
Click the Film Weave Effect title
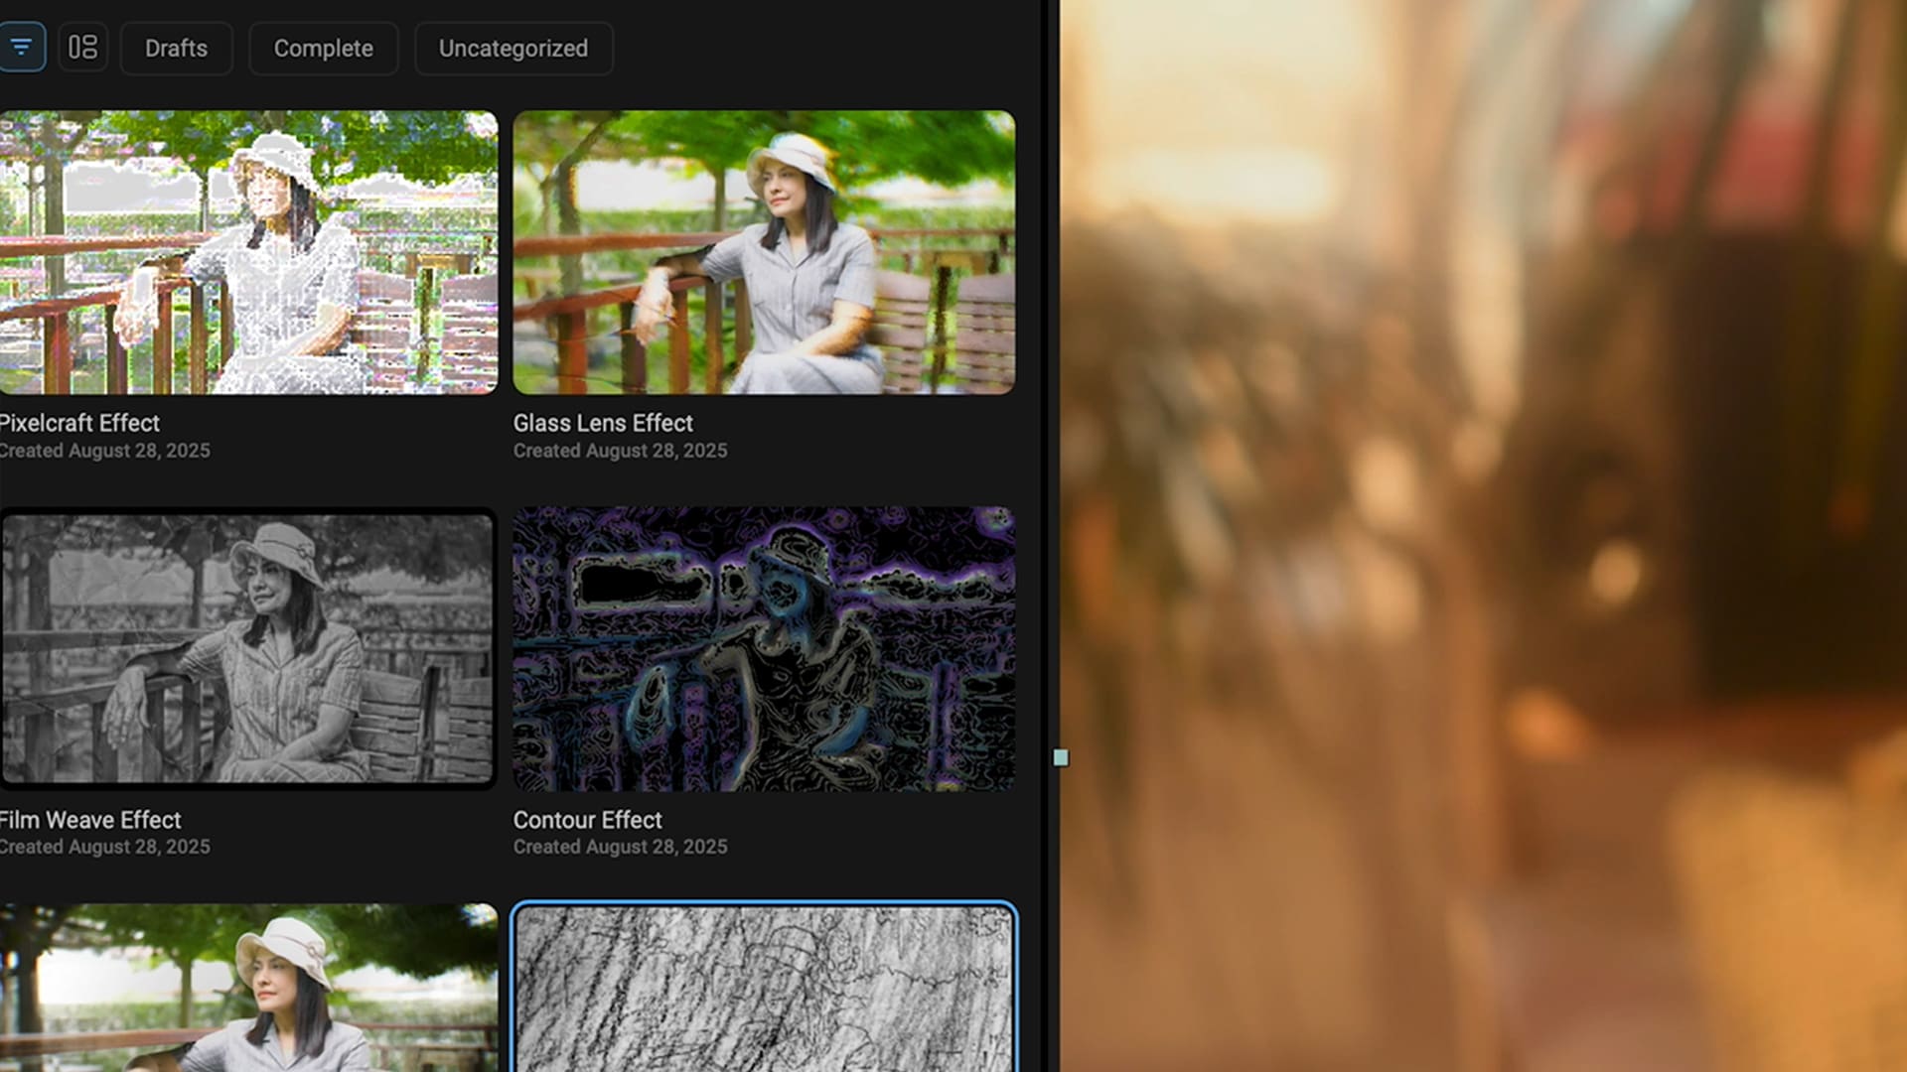[89, 820]
